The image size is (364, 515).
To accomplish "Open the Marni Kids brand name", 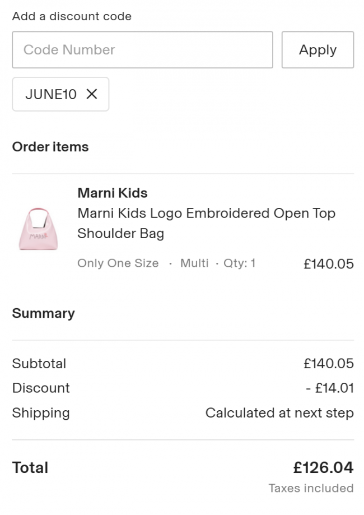I will point(112,193).
